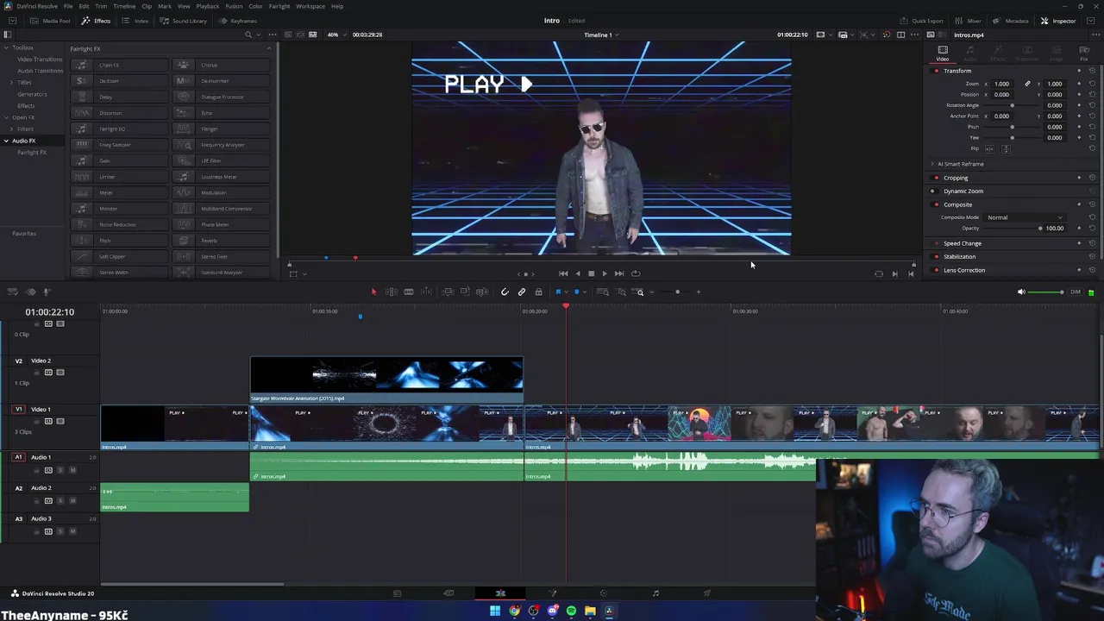Open the Sound Library panel
The image size is (1104, 621).
coord(184,21)
